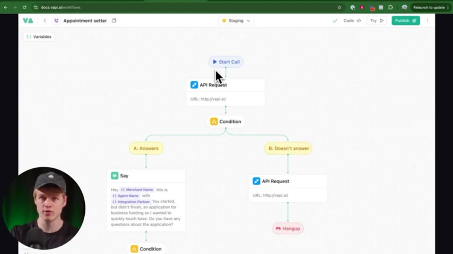The width and height of the screenshot is (453, 254).
Task: Select the blue API Request node icon
Action: point(194,85)
